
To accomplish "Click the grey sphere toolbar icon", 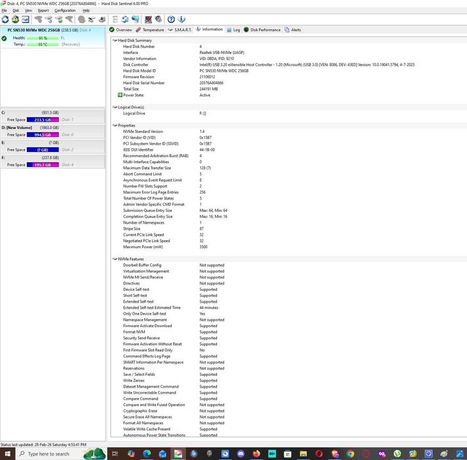I will point(159,20).
